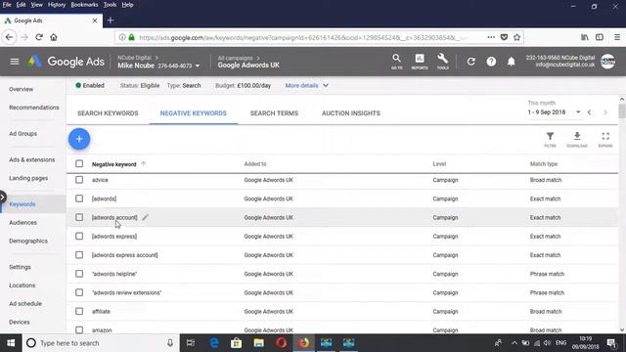Check the [adwords express account] row
The height and width of the screenshot is (352, 626).
(79, 254)
